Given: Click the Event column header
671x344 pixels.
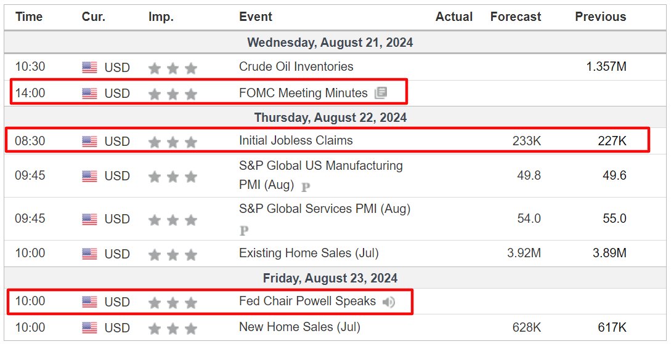Looking at the screenshot, I should [256, 17].
